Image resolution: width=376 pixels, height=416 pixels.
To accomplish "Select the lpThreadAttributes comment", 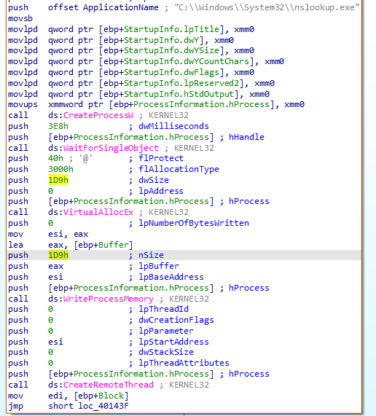I will tap(184, 363).
